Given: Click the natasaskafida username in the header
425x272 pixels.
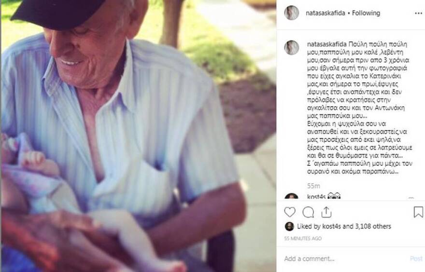Looking at the screenshot, I should click(325, 13).
